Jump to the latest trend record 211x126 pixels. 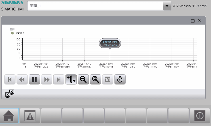(59, 80)
